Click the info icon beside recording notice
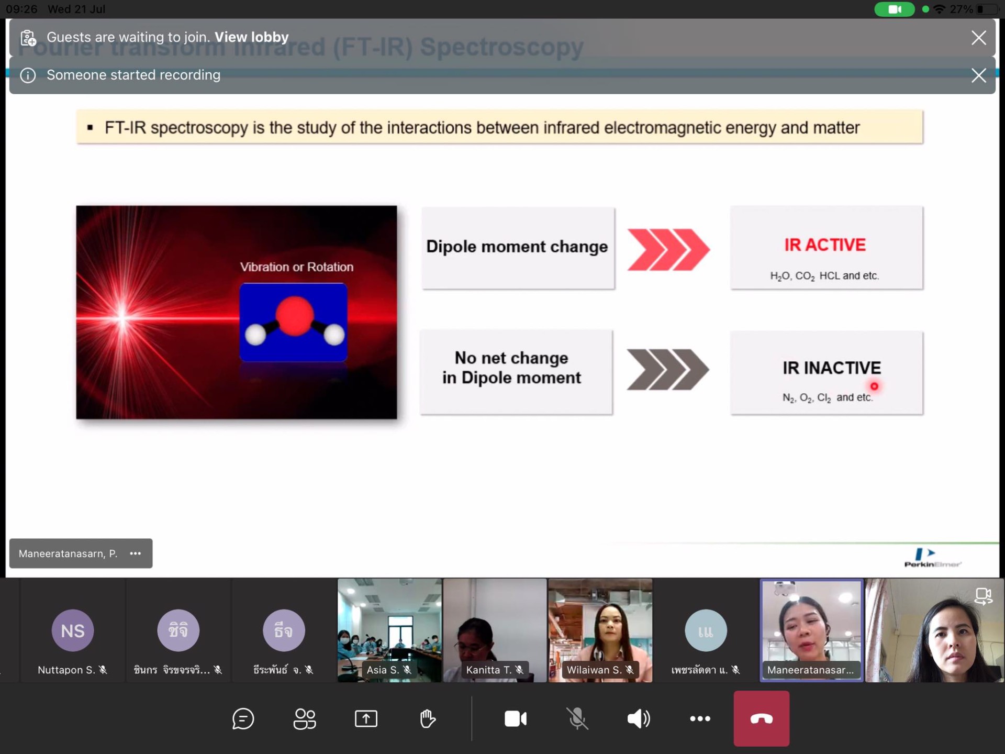The height and width of the screenshot is (754, 1005). 28,75
